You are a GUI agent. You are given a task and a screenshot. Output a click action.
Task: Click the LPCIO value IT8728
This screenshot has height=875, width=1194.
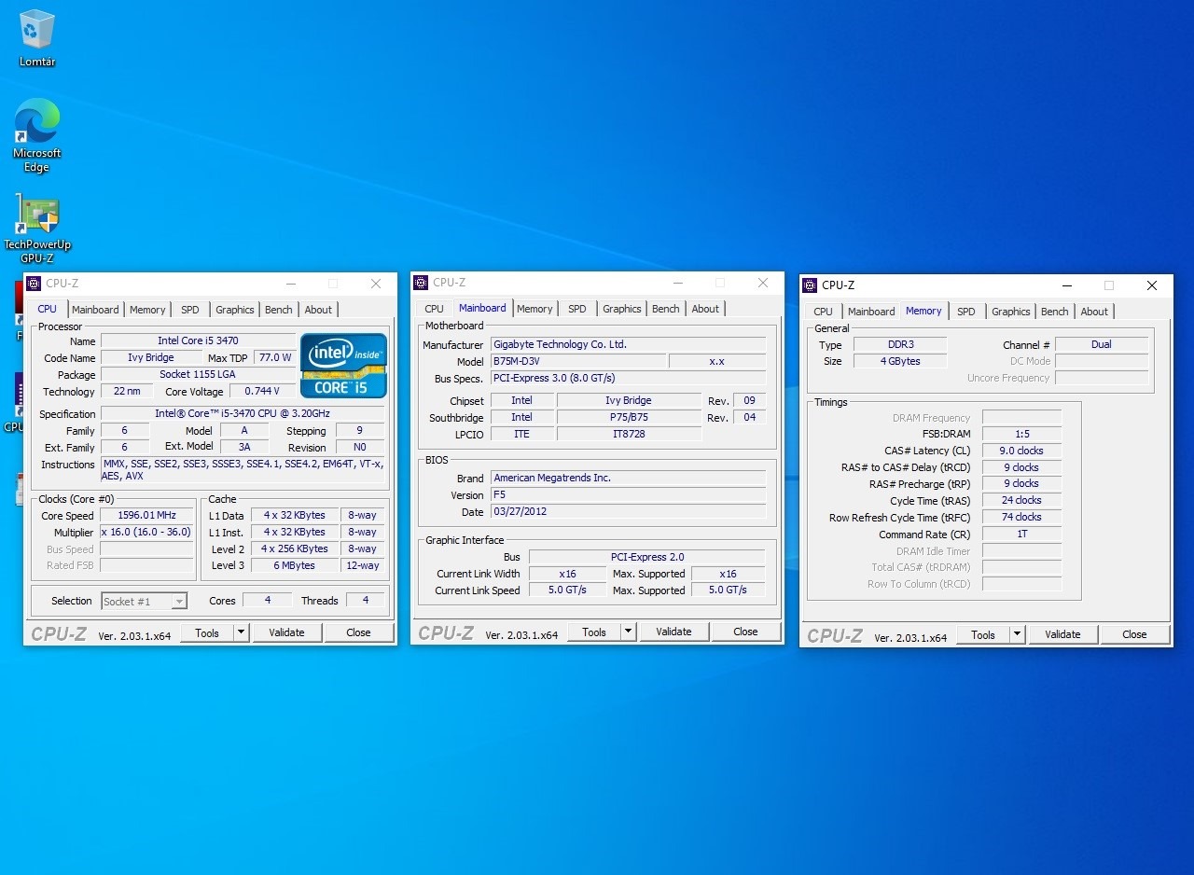click(x=629, y=435)
